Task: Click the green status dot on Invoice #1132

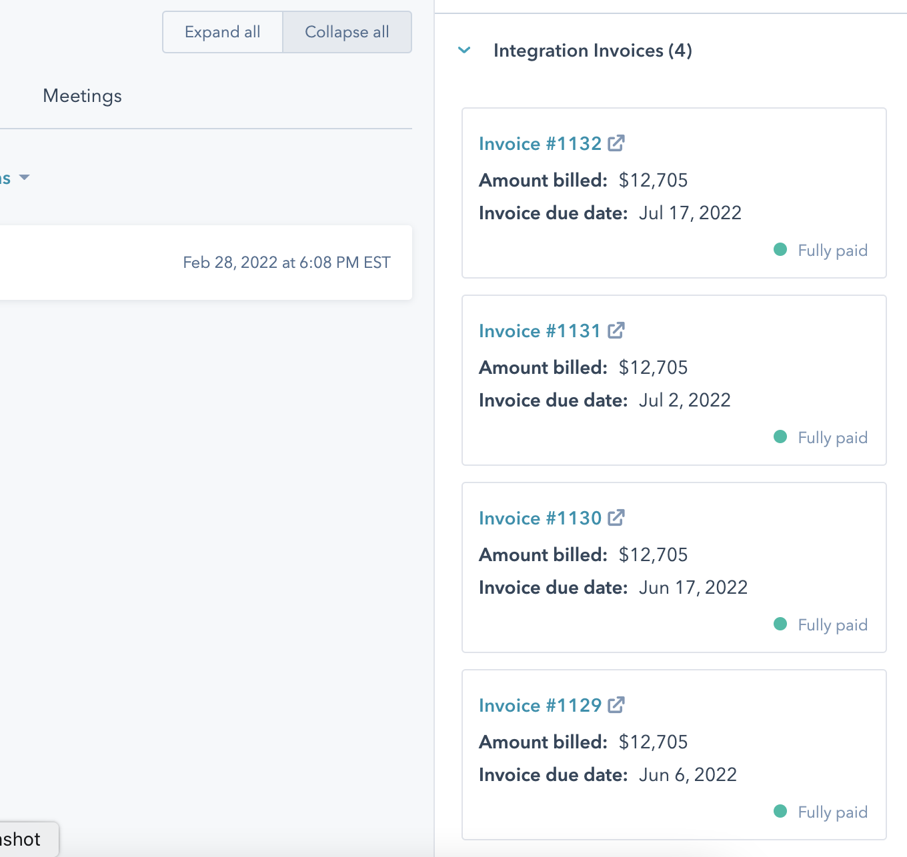Action: click(x=781, y=249)
